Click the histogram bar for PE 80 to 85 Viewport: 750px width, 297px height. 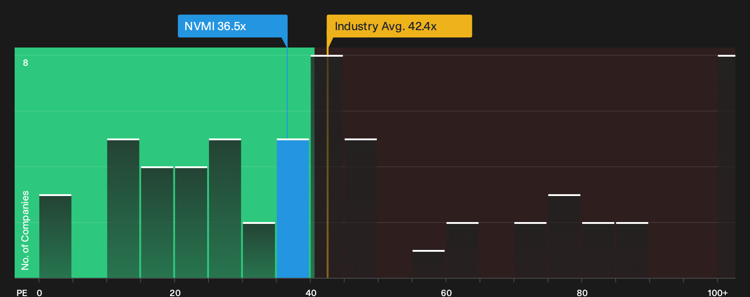pos(598,250)
